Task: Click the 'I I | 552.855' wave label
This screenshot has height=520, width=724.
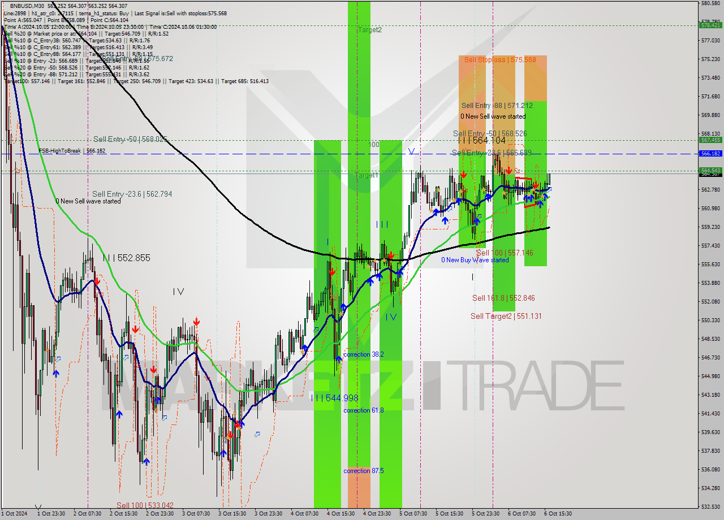Action: [127, 258]
